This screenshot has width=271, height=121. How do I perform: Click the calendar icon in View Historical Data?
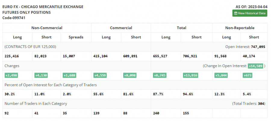click(236, 13)
